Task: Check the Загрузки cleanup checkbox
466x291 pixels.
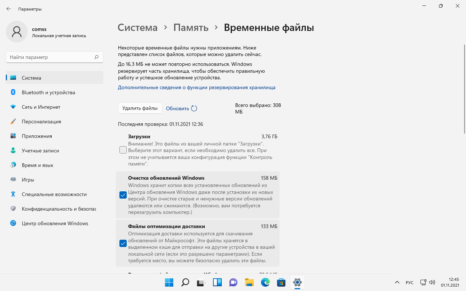Action: click(x=123, y=150)
